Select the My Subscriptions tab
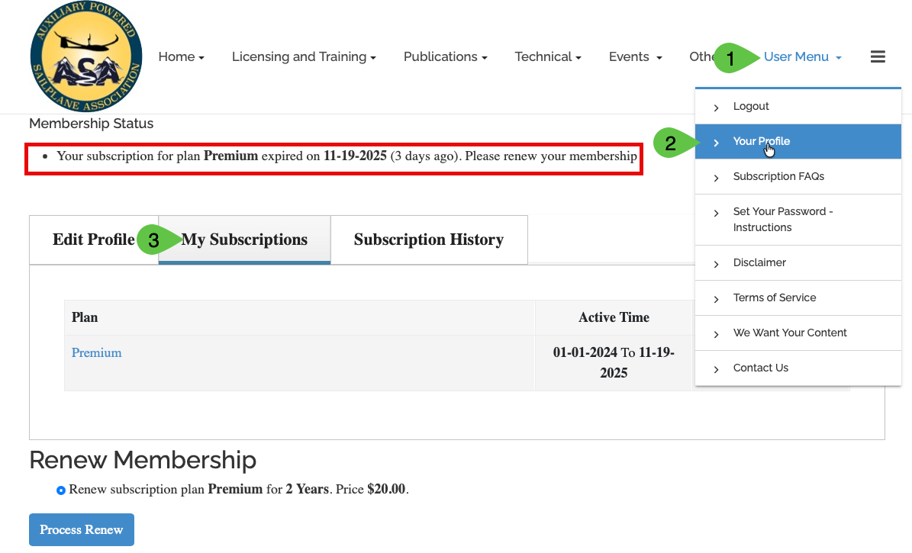912x553 pixels. [244, 240]
